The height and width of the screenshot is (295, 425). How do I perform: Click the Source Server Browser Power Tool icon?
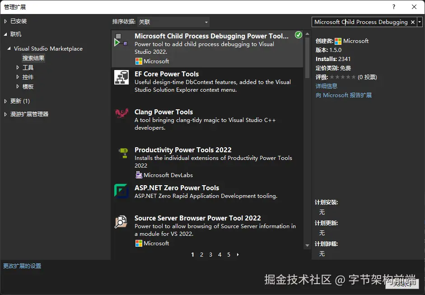[x=121, y=222]
